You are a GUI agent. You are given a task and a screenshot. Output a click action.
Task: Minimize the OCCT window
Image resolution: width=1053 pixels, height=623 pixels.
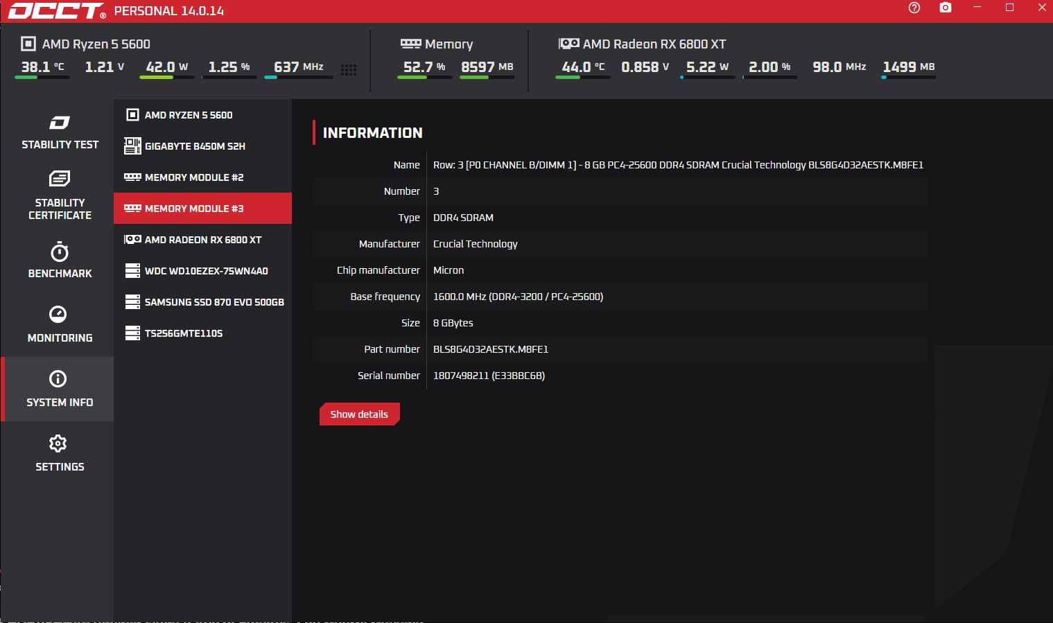pyautogui.click(x=977, y=8)
